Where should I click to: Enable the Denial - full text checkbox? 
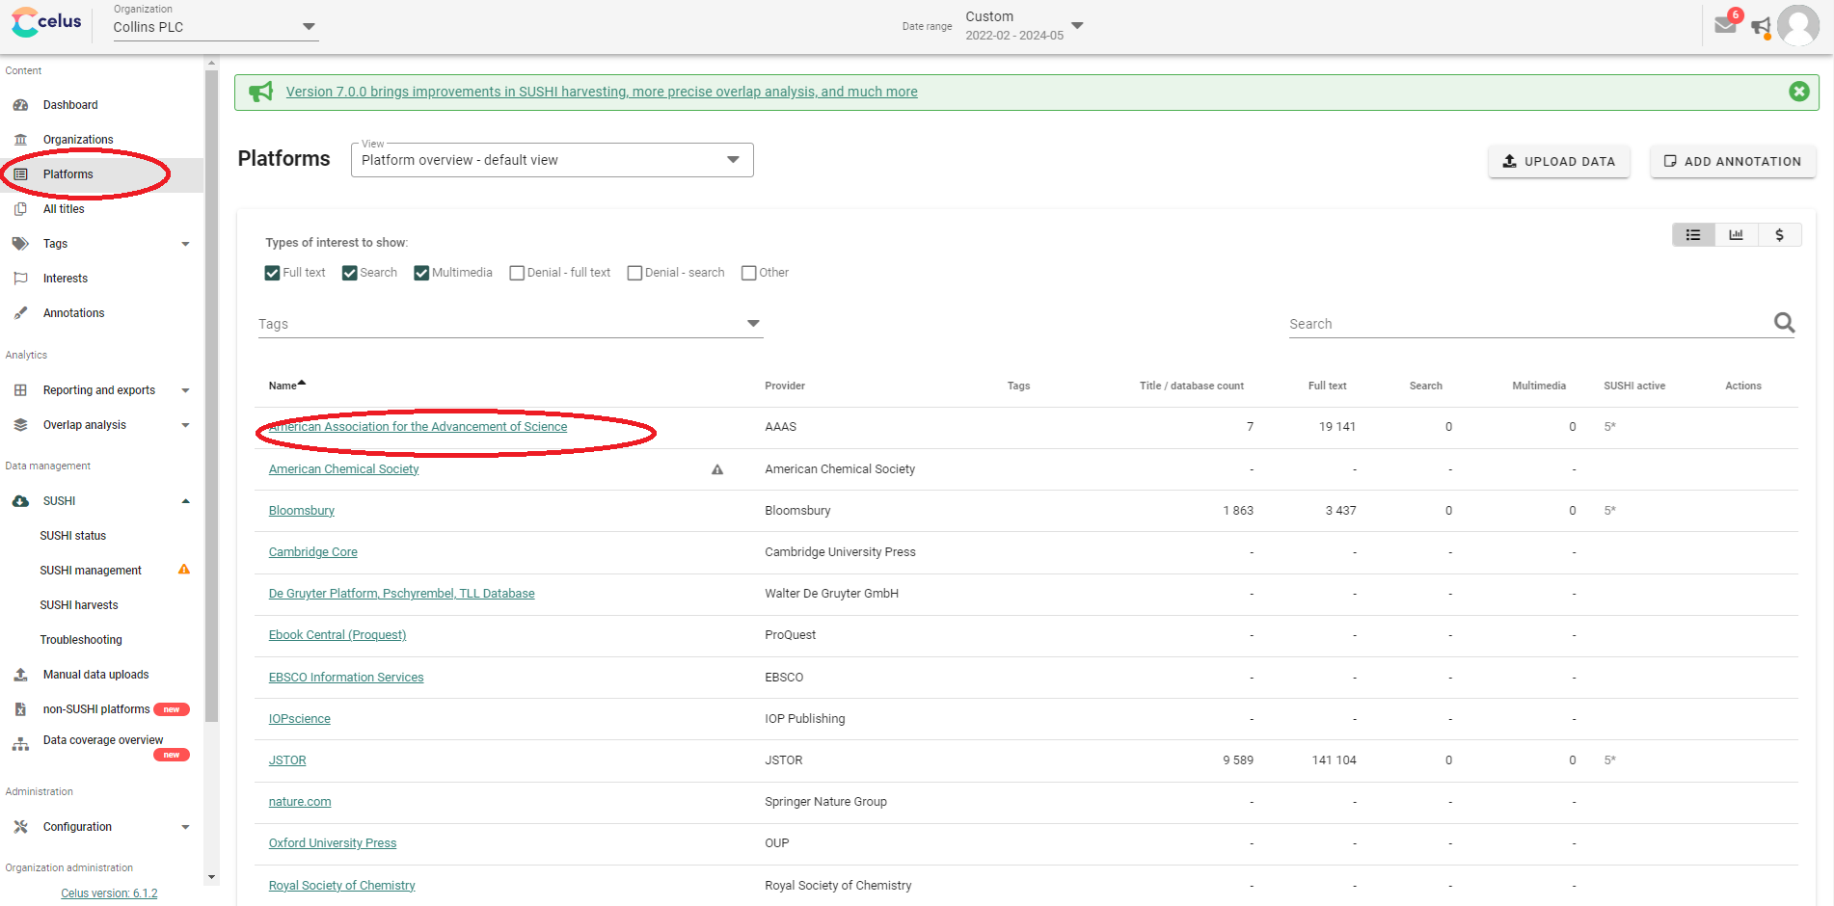pos(517,273)
